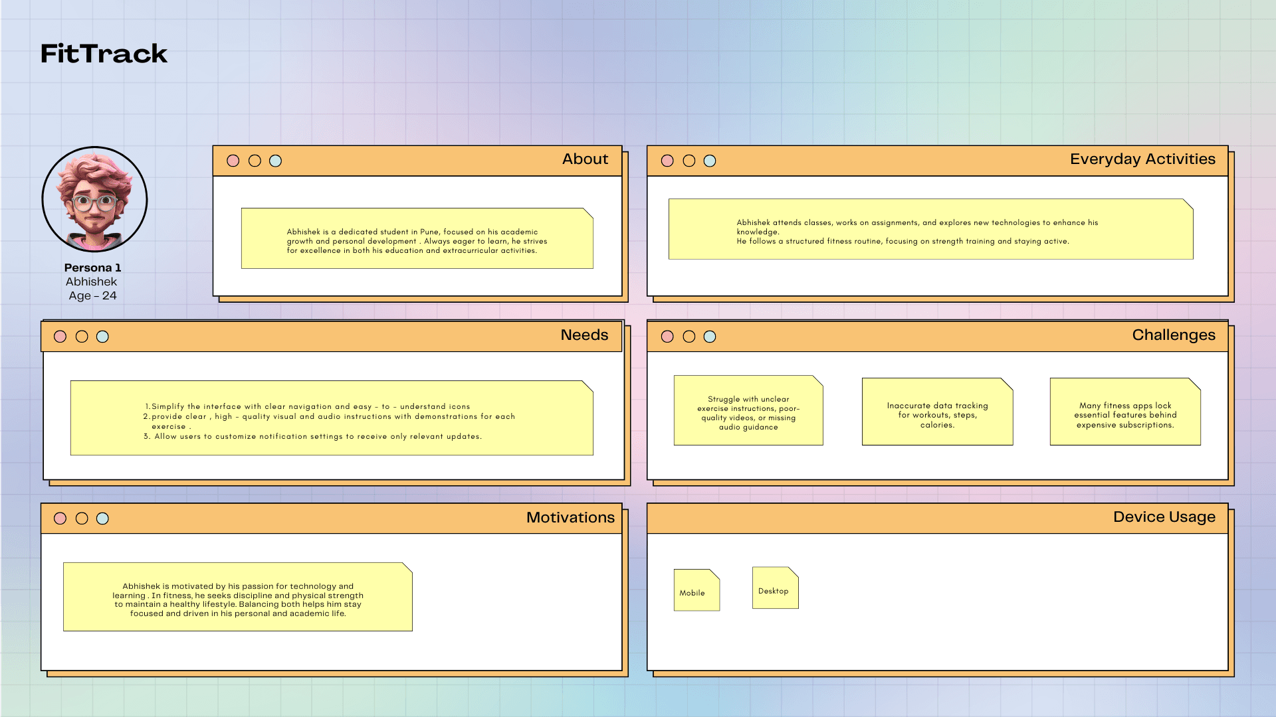Click the blue circle in Motivations header
The height and width of the screenshot is (717, 1276).
click(102, 518)
